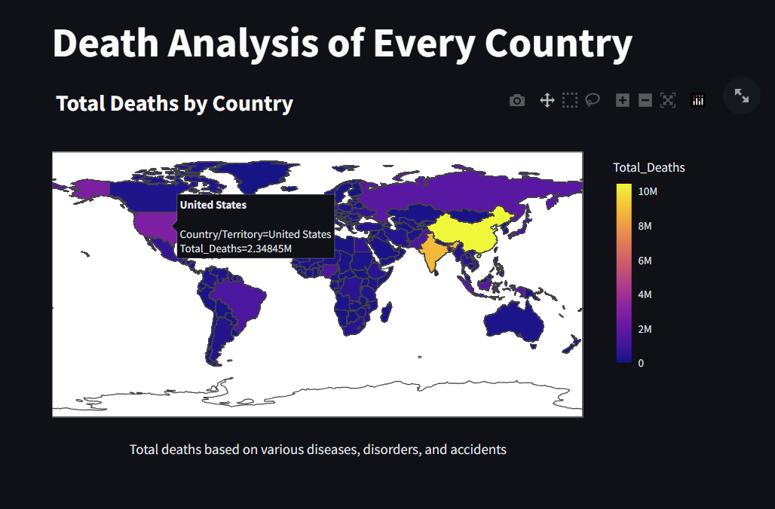Click the 8M colorbar label

(x=645, y=226)
